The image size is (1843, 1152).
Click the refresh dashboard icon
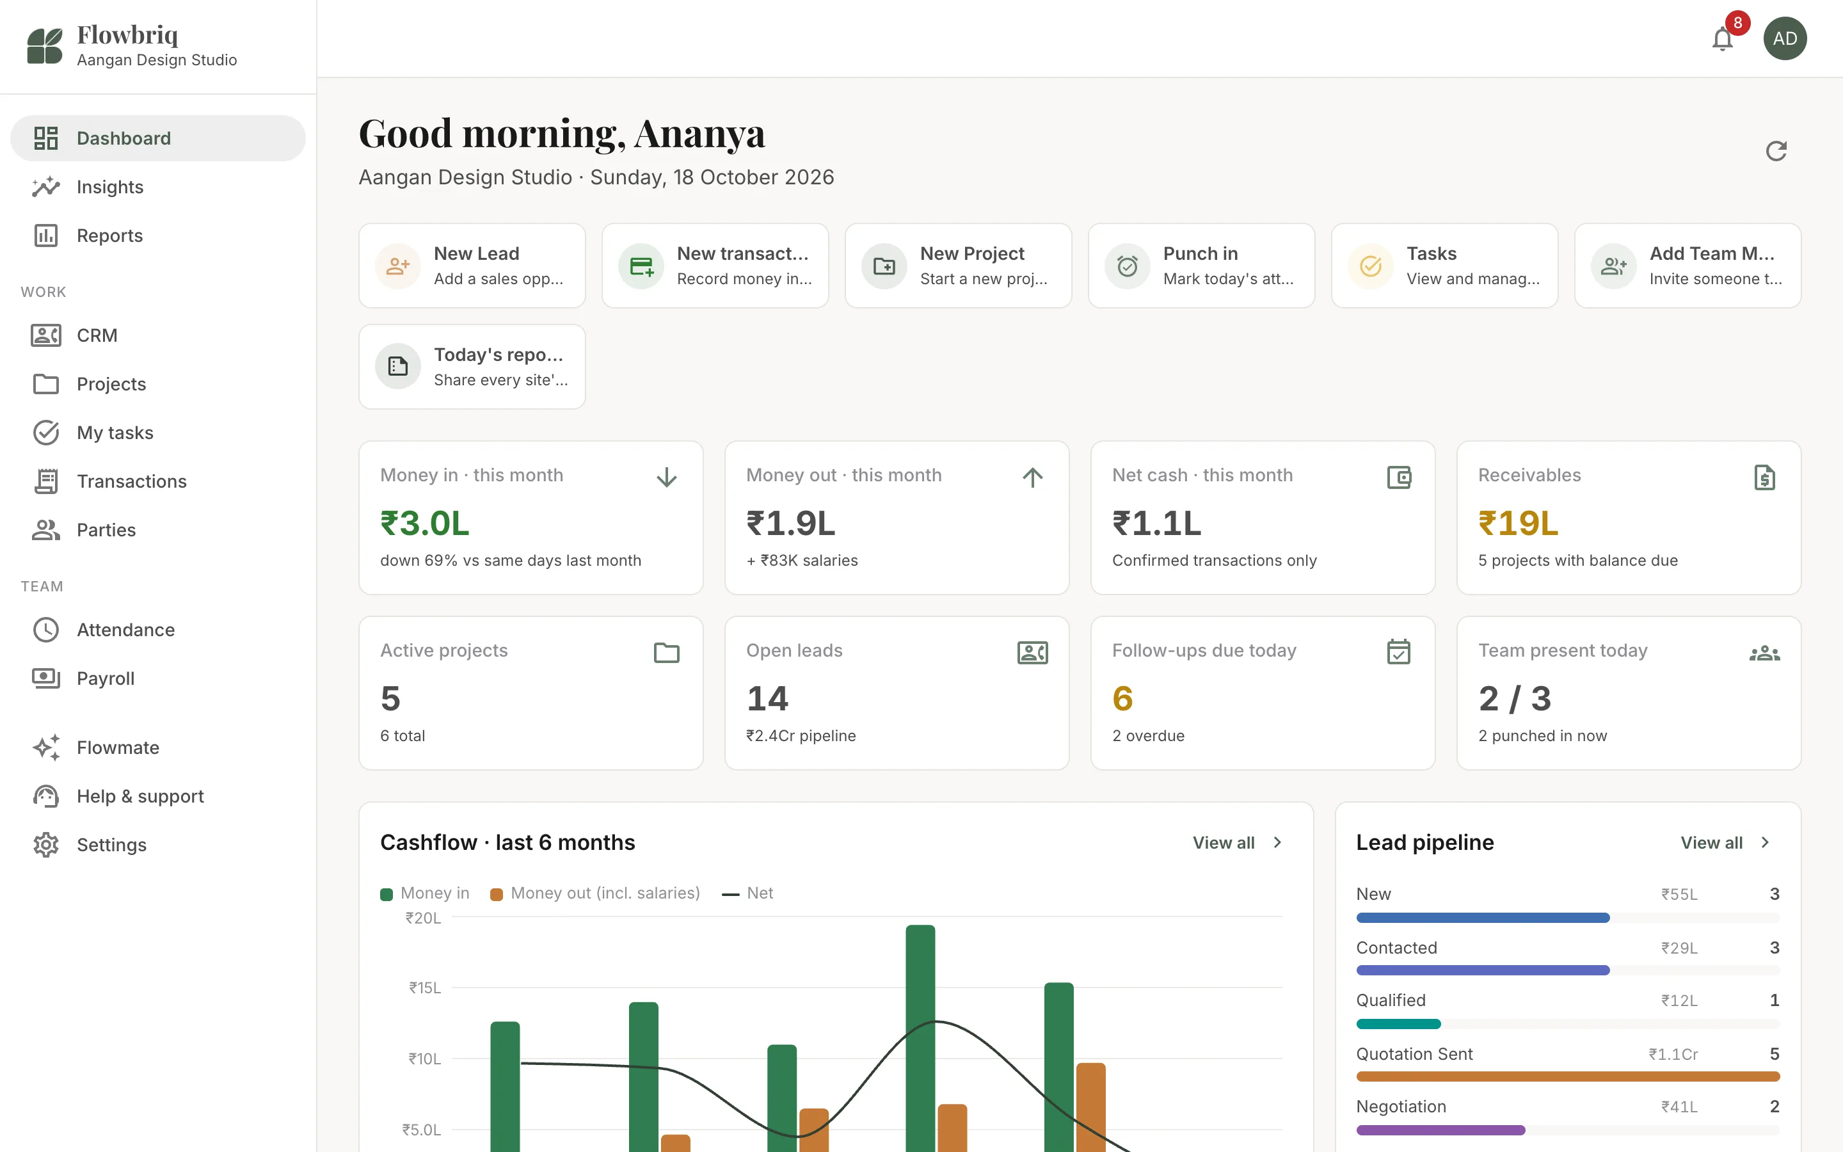tap(1776, 151)
